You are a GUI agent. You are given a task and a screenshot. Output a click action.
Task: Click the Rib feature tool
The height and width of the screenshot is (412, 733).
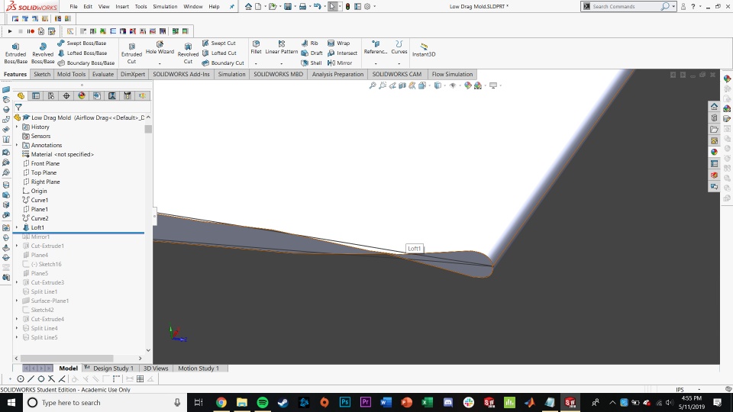coord(309,43)
